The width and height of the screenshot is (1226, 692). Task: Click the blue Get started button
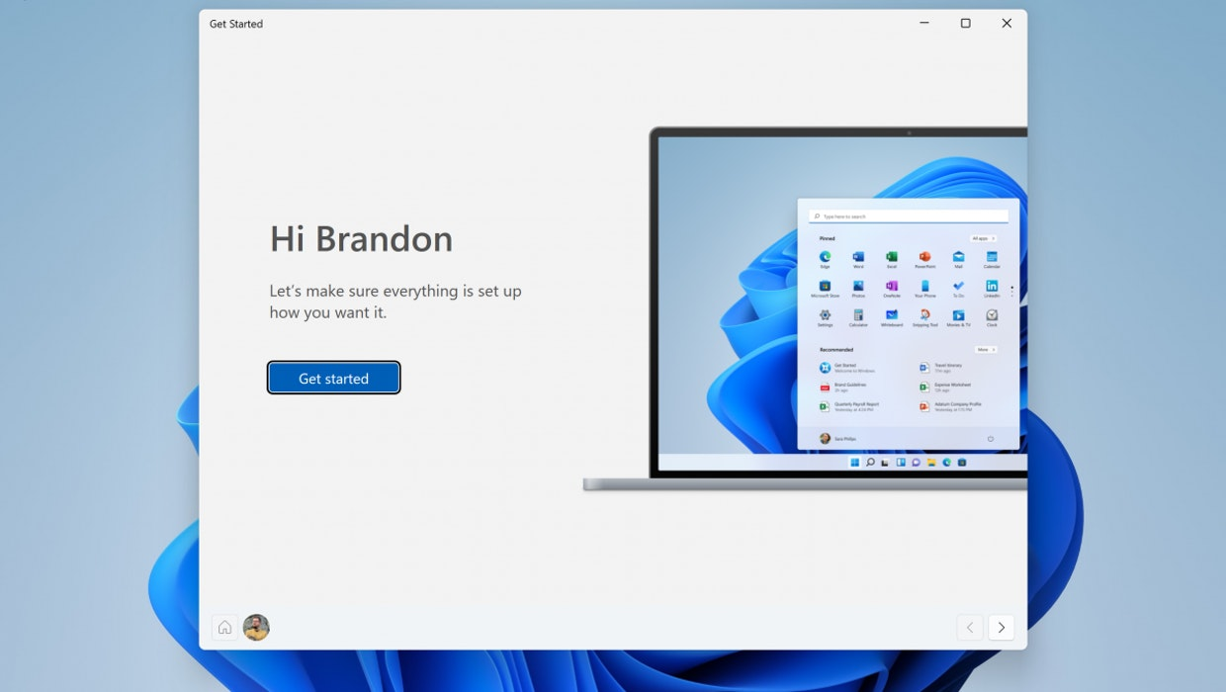coord(333,378)
